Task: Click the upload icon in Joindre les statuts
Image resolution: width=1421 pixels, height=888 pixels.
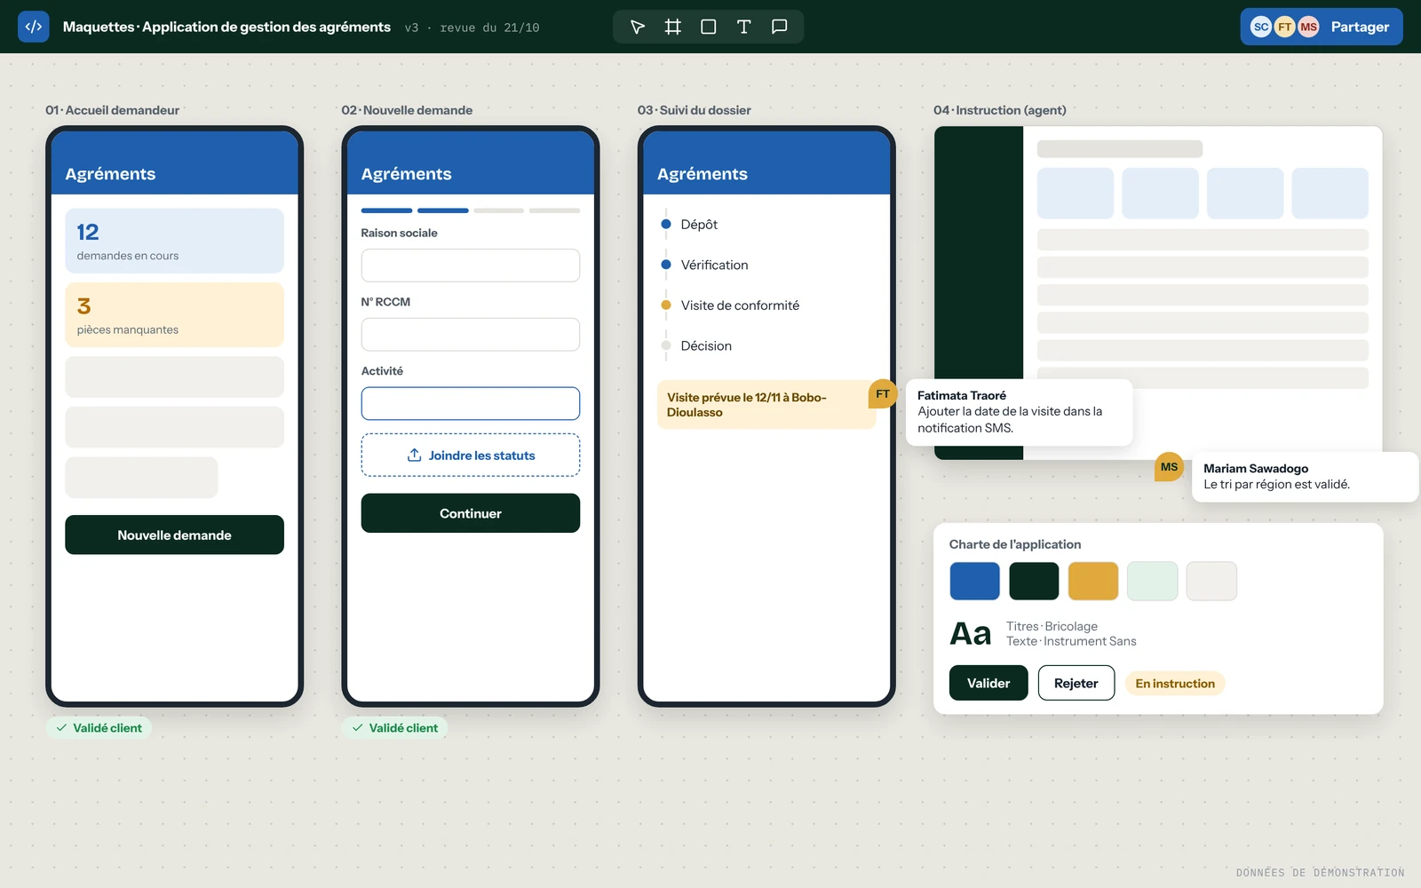Action: (414, 455)
